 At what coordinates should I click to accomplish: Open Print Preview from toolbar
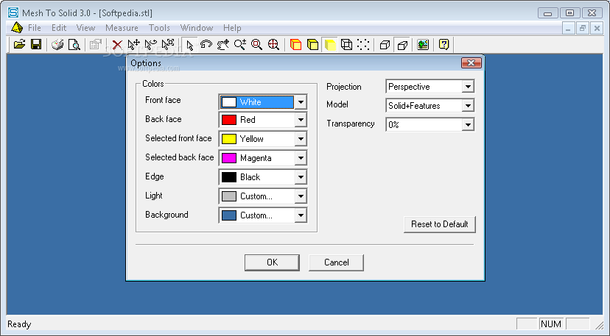pyautogui.click(x=74, y=44)
